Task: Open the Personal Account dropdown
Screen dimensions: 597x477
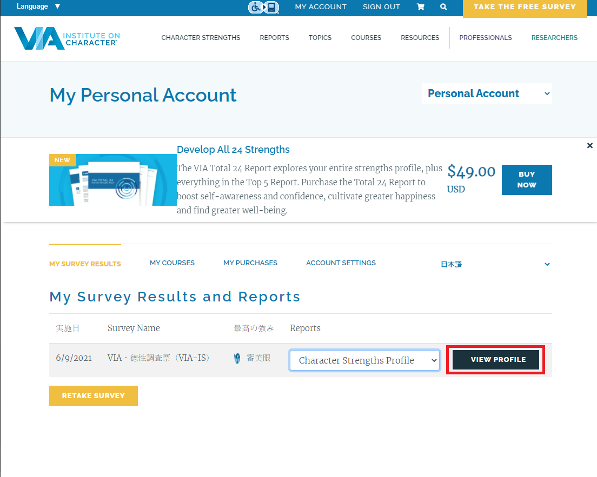Action: [487, 93]
